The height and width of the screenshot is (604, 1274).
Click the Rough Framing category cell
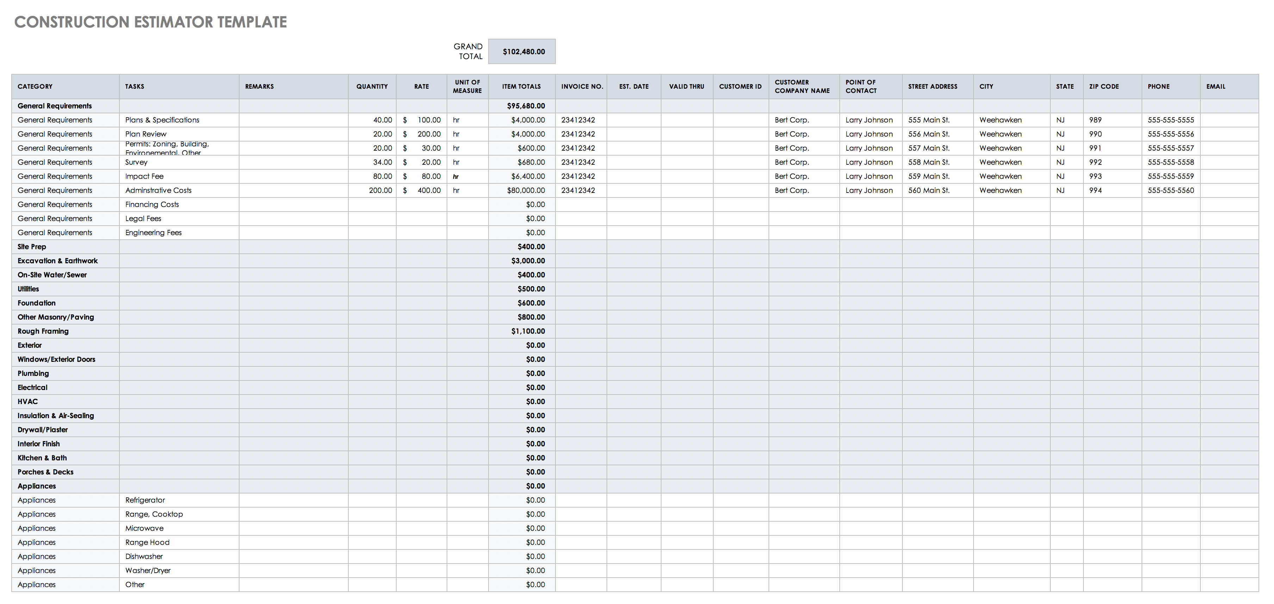(x=44, y=331)
